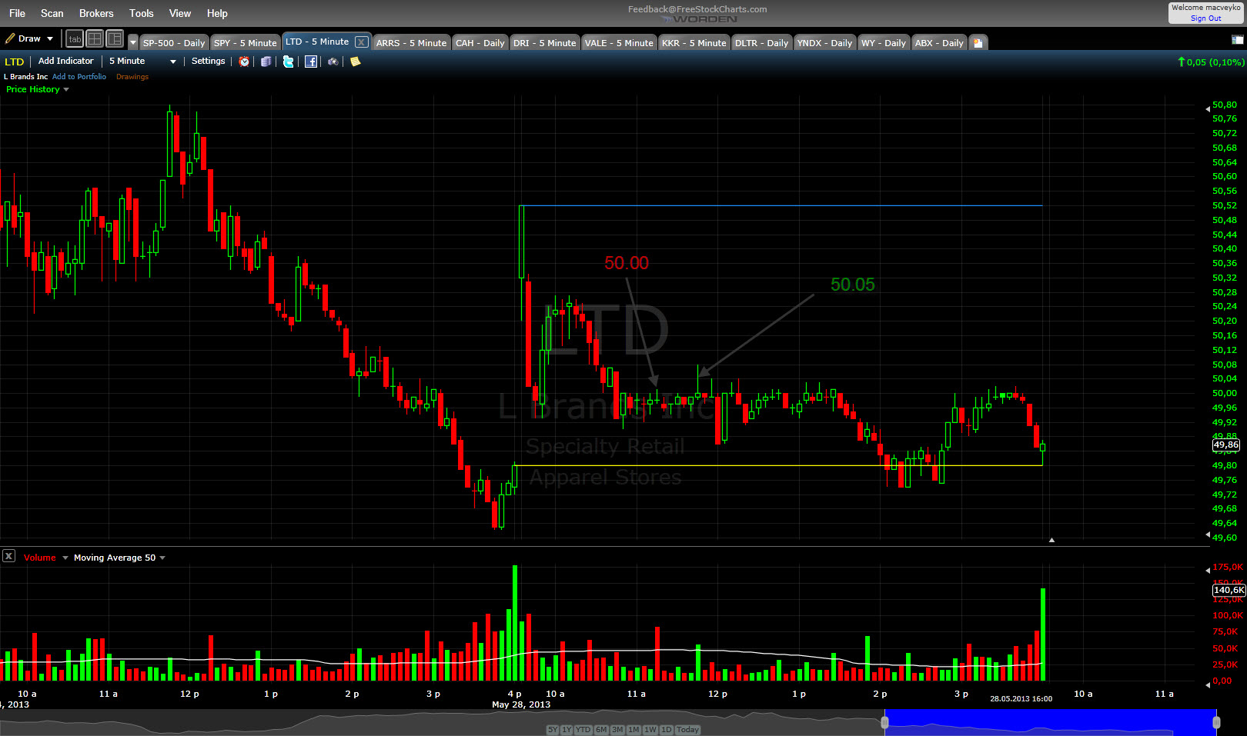Share chart via Twitter icon
This screenshot has height=736, width=1247.
click(x=288, y=62)
